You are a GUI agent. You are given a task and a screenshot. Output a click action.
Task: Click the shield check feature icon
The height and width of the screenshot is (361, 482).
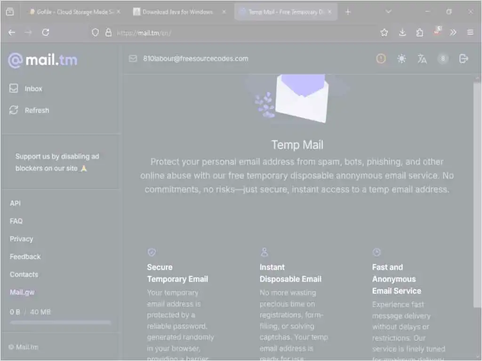(x=152, y=252)
